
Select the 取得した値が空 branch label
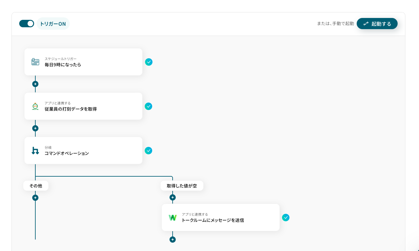pos(182,186)
